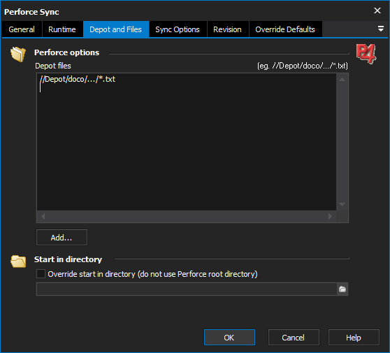Click the P4 Perforce logo icon
Image resolution: width=390 pixels, height=353 pixels.
tap(366, 54)
